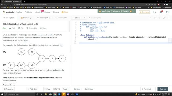The height and width of the screenshot is (96, 172).
Task: Open the Windows Start menu
Action: coord(2,94)
